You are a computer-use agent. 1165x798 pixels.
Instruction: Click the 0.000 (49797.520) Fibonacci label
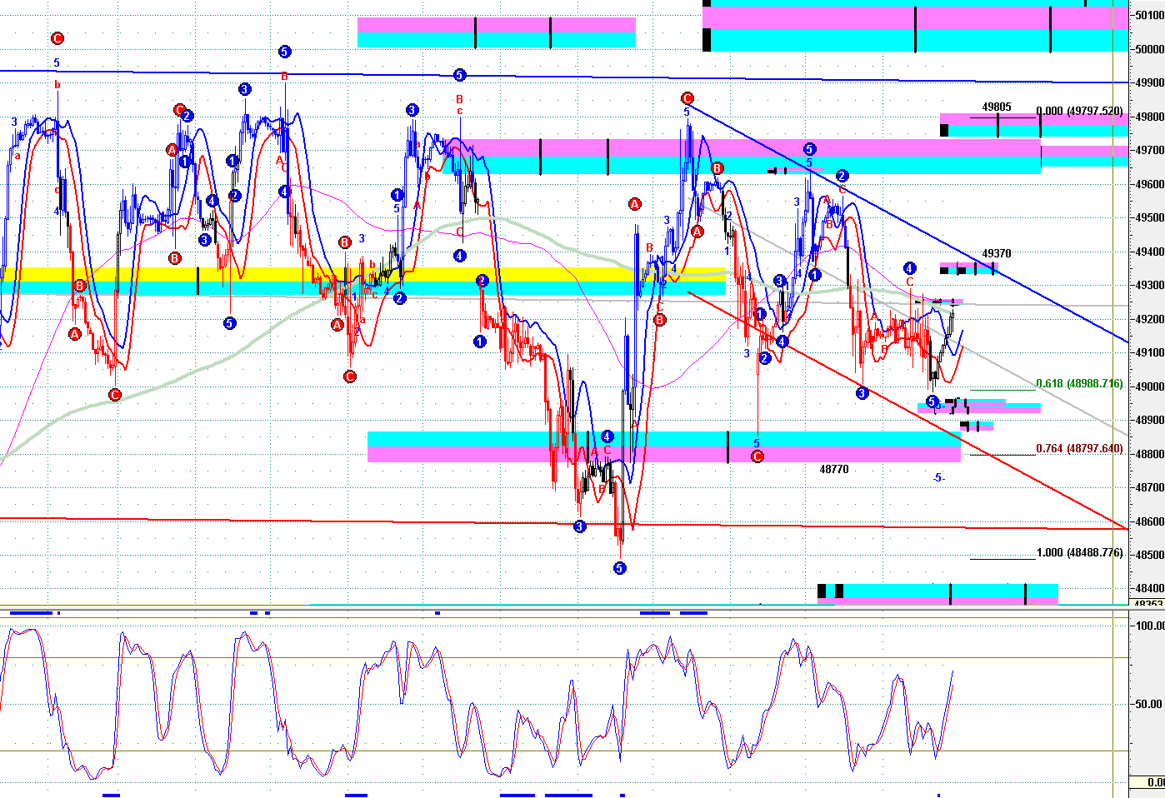tap(1079, 111)
